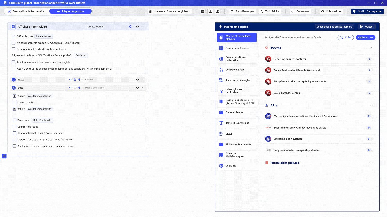Uncheck 'Définir le titre'
The image size is (387, 217).
[x=13, y=36]
